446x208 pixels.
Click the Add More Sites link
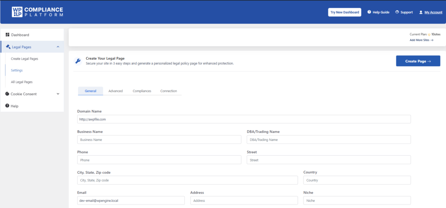(x=422, y=40)
